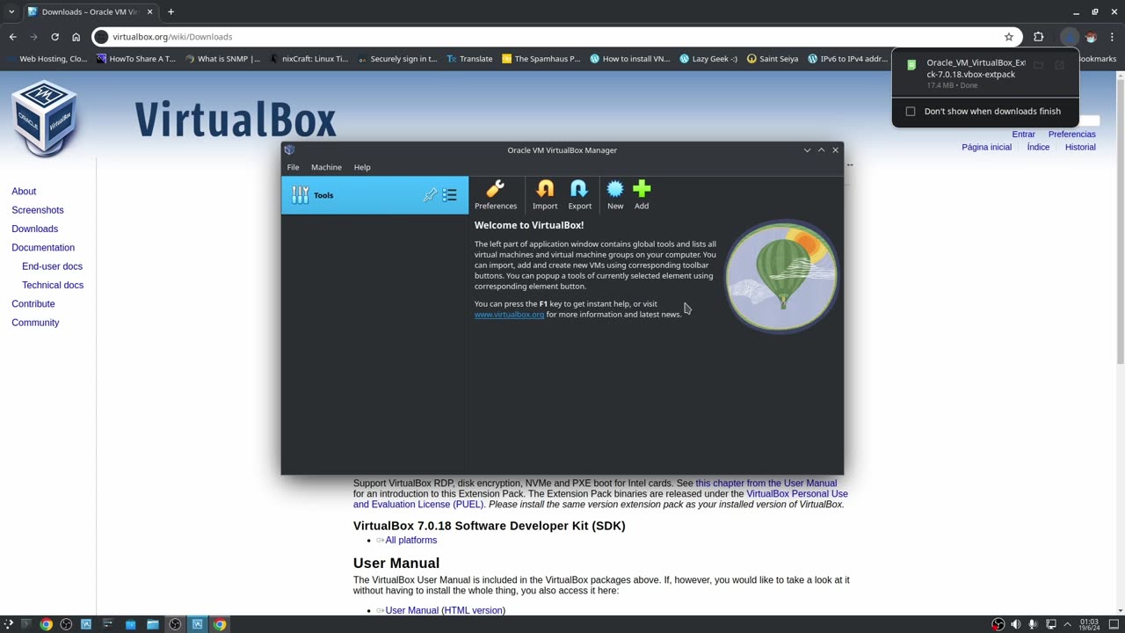The height and width of the screenshot is (633, 1125).
Task: Click the Entrar login link
Action: 1023,135
